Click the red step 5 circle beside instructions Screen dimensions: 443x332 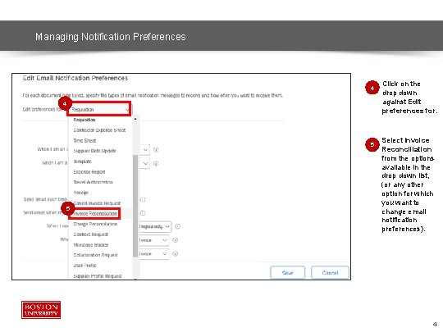tap(372, 144)
